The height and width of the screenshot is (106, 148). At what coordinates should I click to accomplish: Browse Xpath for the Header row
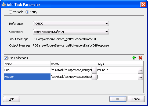point(94,77)
